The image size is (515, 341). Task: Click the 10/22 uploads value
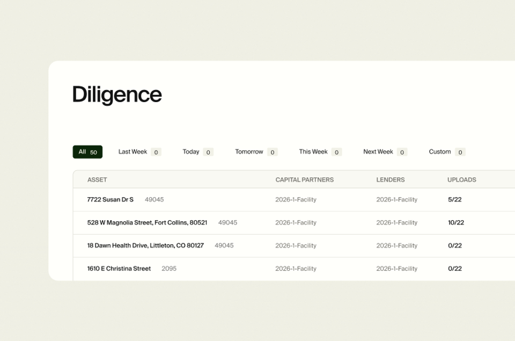click(456, 223)
